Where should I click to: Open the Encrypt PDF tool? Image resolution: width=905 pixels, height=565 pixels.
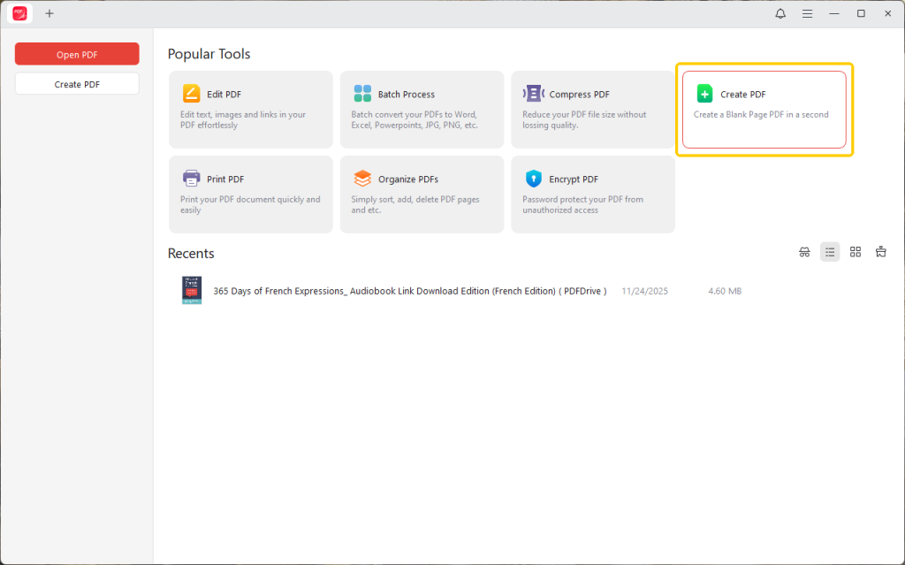point(592,194)
